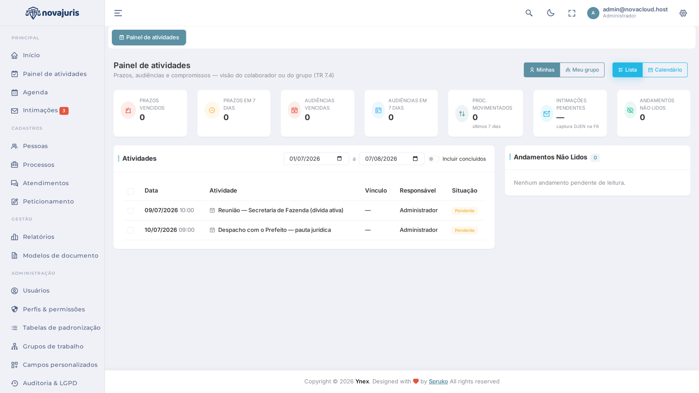This screenshot has width=699, height=393.
Task: Click Pendente badge for 09/07/2026 row
Action: click(x=464, y=211)
